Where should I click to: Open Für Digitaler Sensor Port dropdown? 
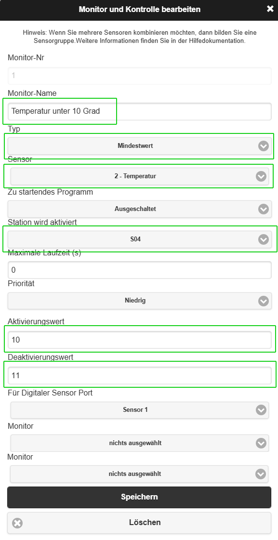point(140,410)
